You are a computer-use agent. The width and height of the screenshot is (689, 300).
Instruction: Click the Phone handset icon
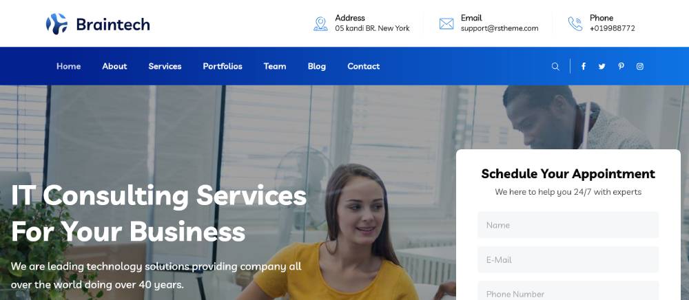[575, 23]
